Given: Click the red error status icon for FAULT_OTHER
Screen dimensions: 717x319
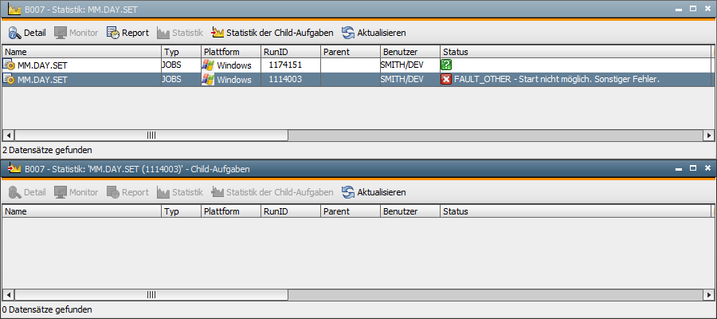Looking at the screenshot, I should tap(446, 80).
